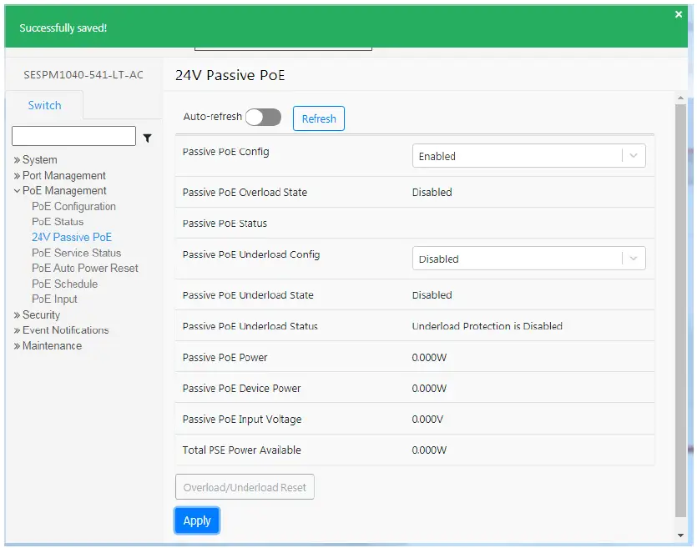This screenshot has height=548, width=697.
Task: Click the filter funnel icon beside search box
Action: coord(148,138)
